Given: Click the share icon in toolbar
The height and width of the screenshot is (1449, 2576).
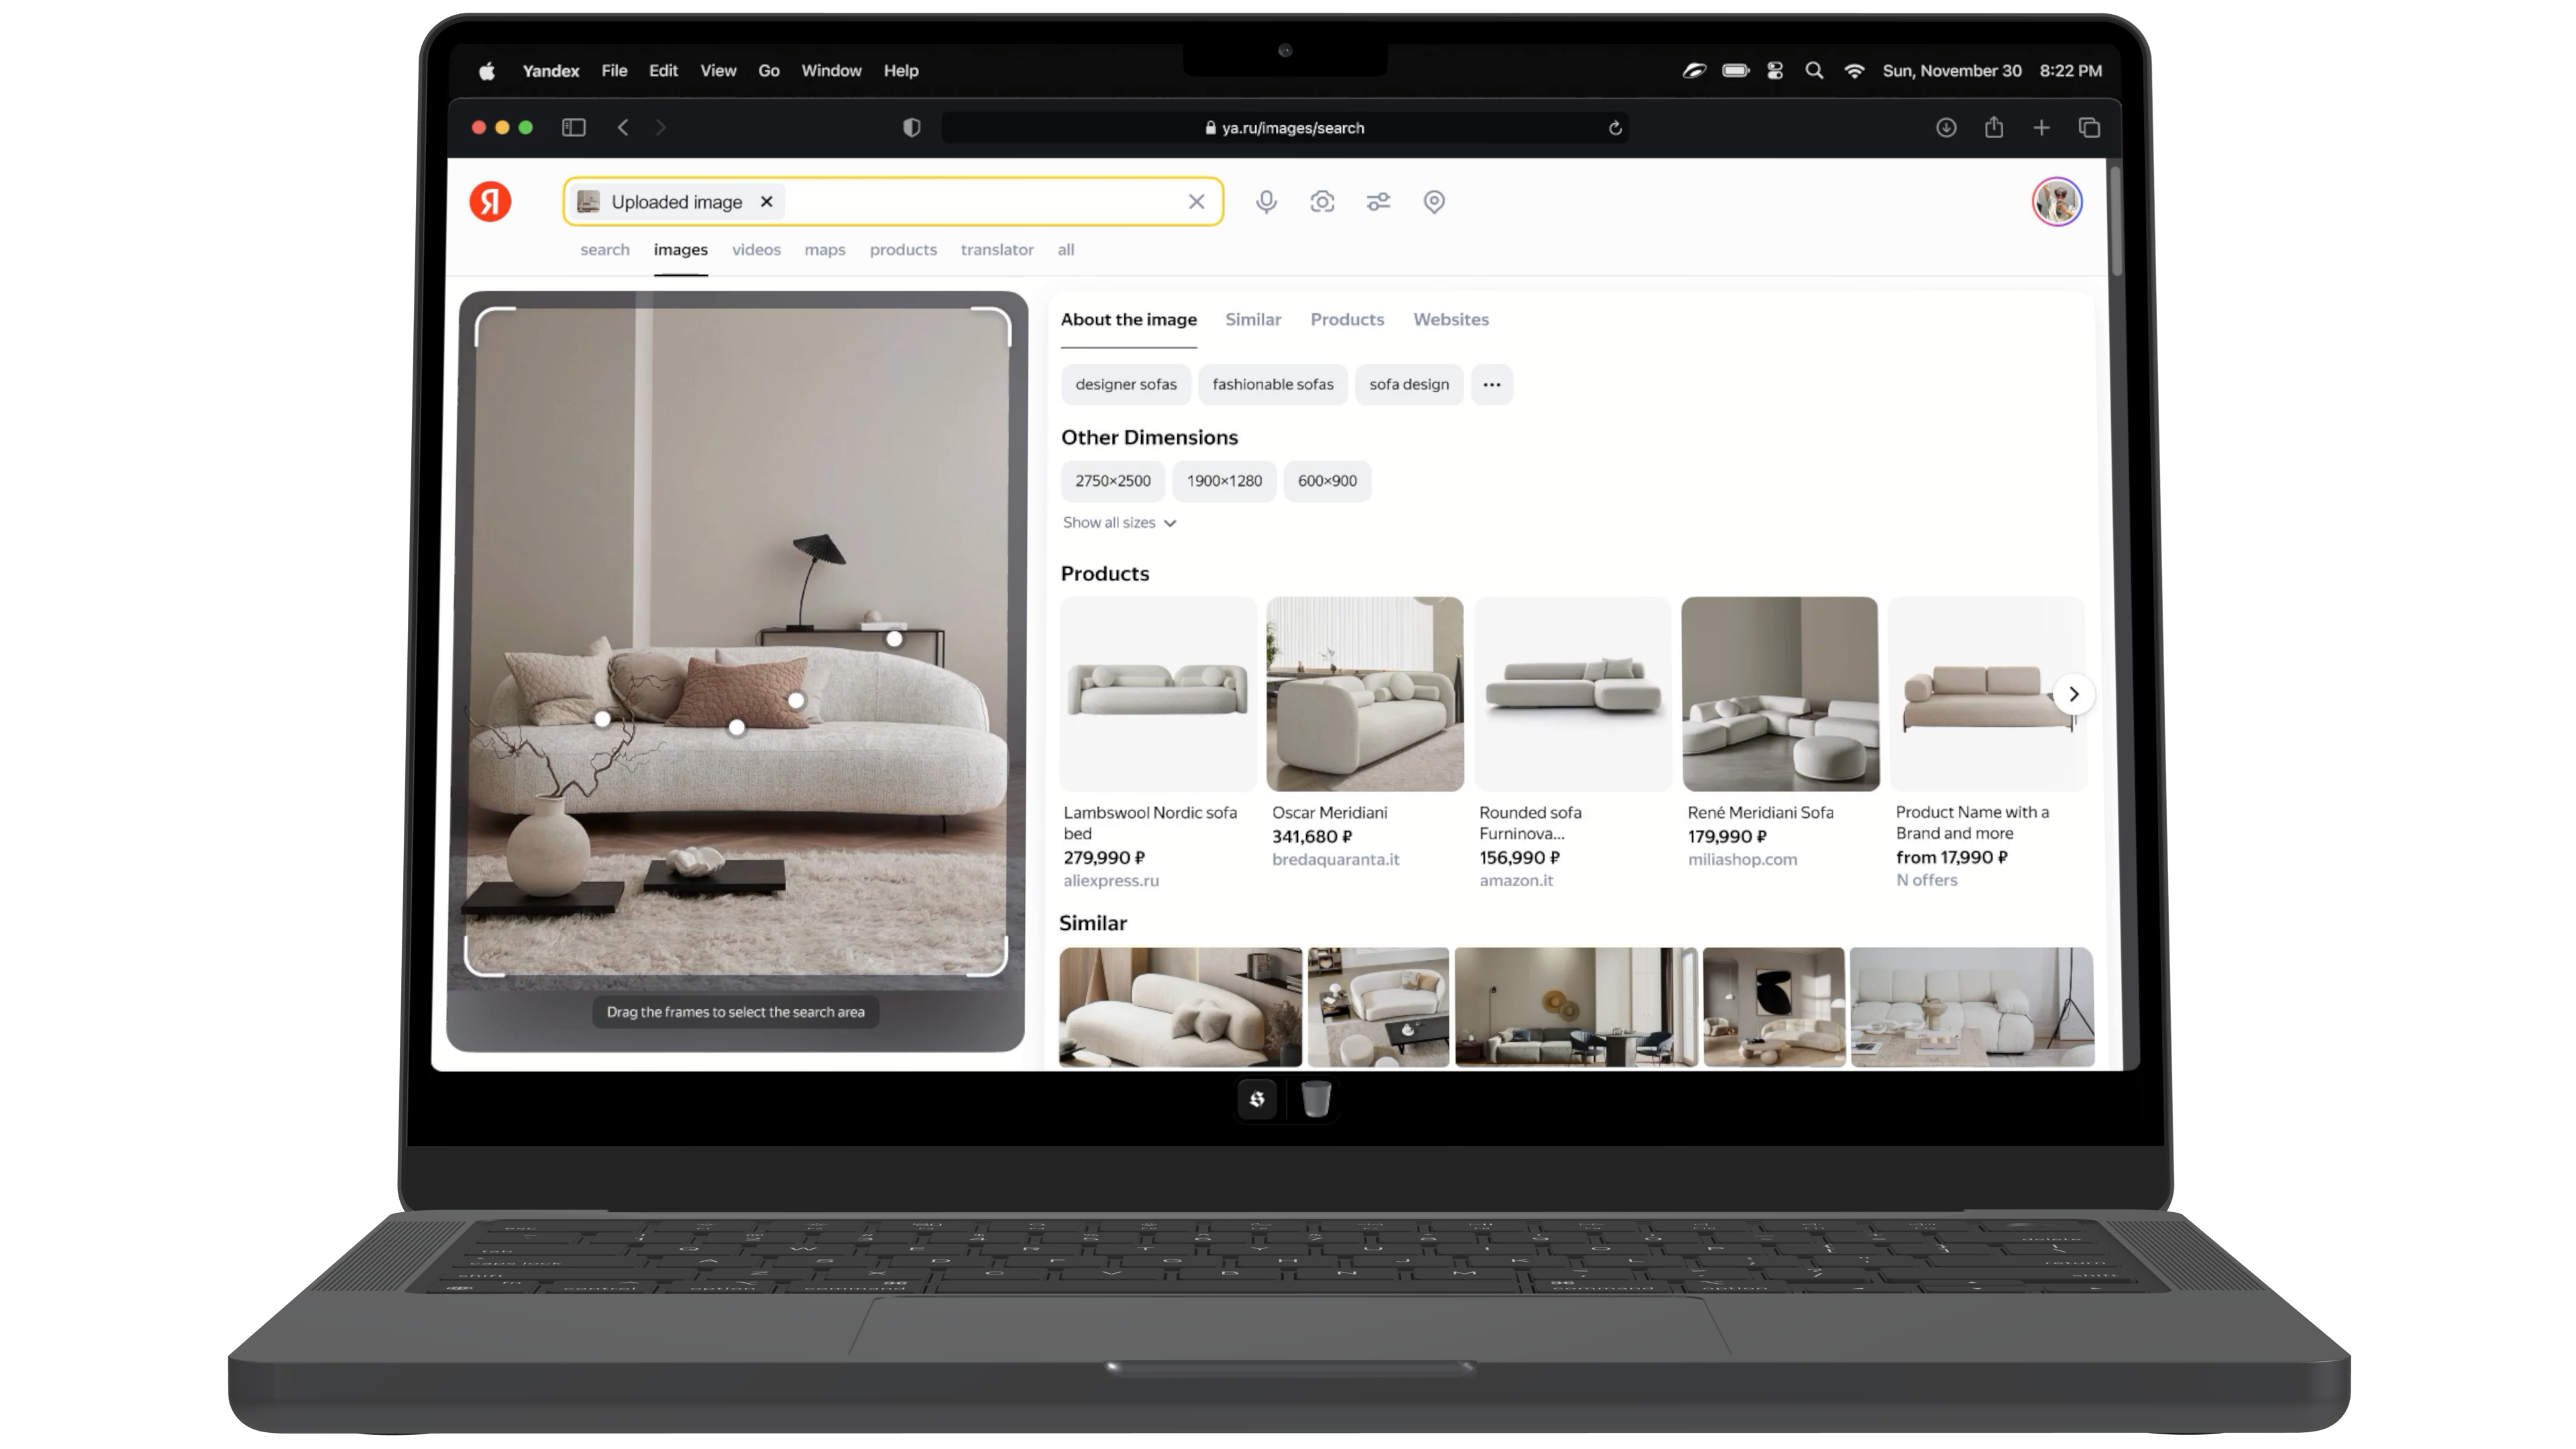Looking at the screenshot, I should tap(1993, 128).
